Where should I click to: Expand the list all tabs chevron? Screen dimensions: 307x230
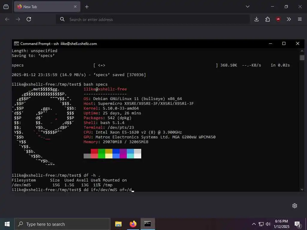pyautogui.click(x=247, y=7)
